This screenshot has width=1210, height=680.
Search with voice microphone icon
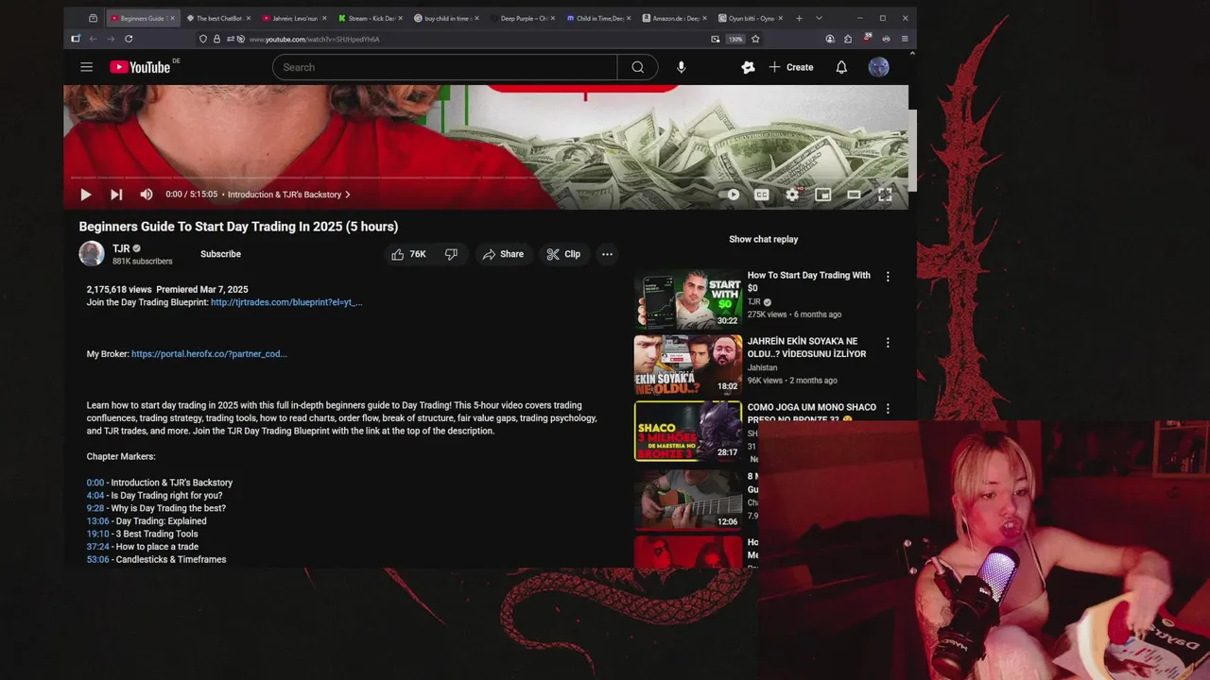point(682,67)
